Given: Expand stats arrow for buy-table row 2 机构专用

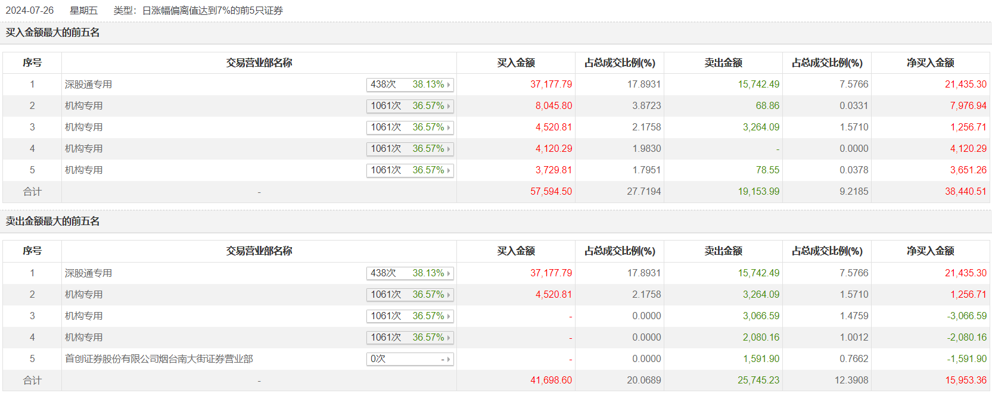Looking at the screenshot, I should coord(448,106).
